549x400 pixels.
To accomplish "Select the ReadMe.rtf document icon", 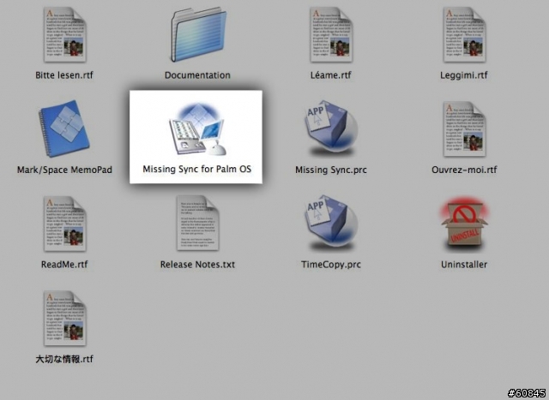I will tap(65, 224).
